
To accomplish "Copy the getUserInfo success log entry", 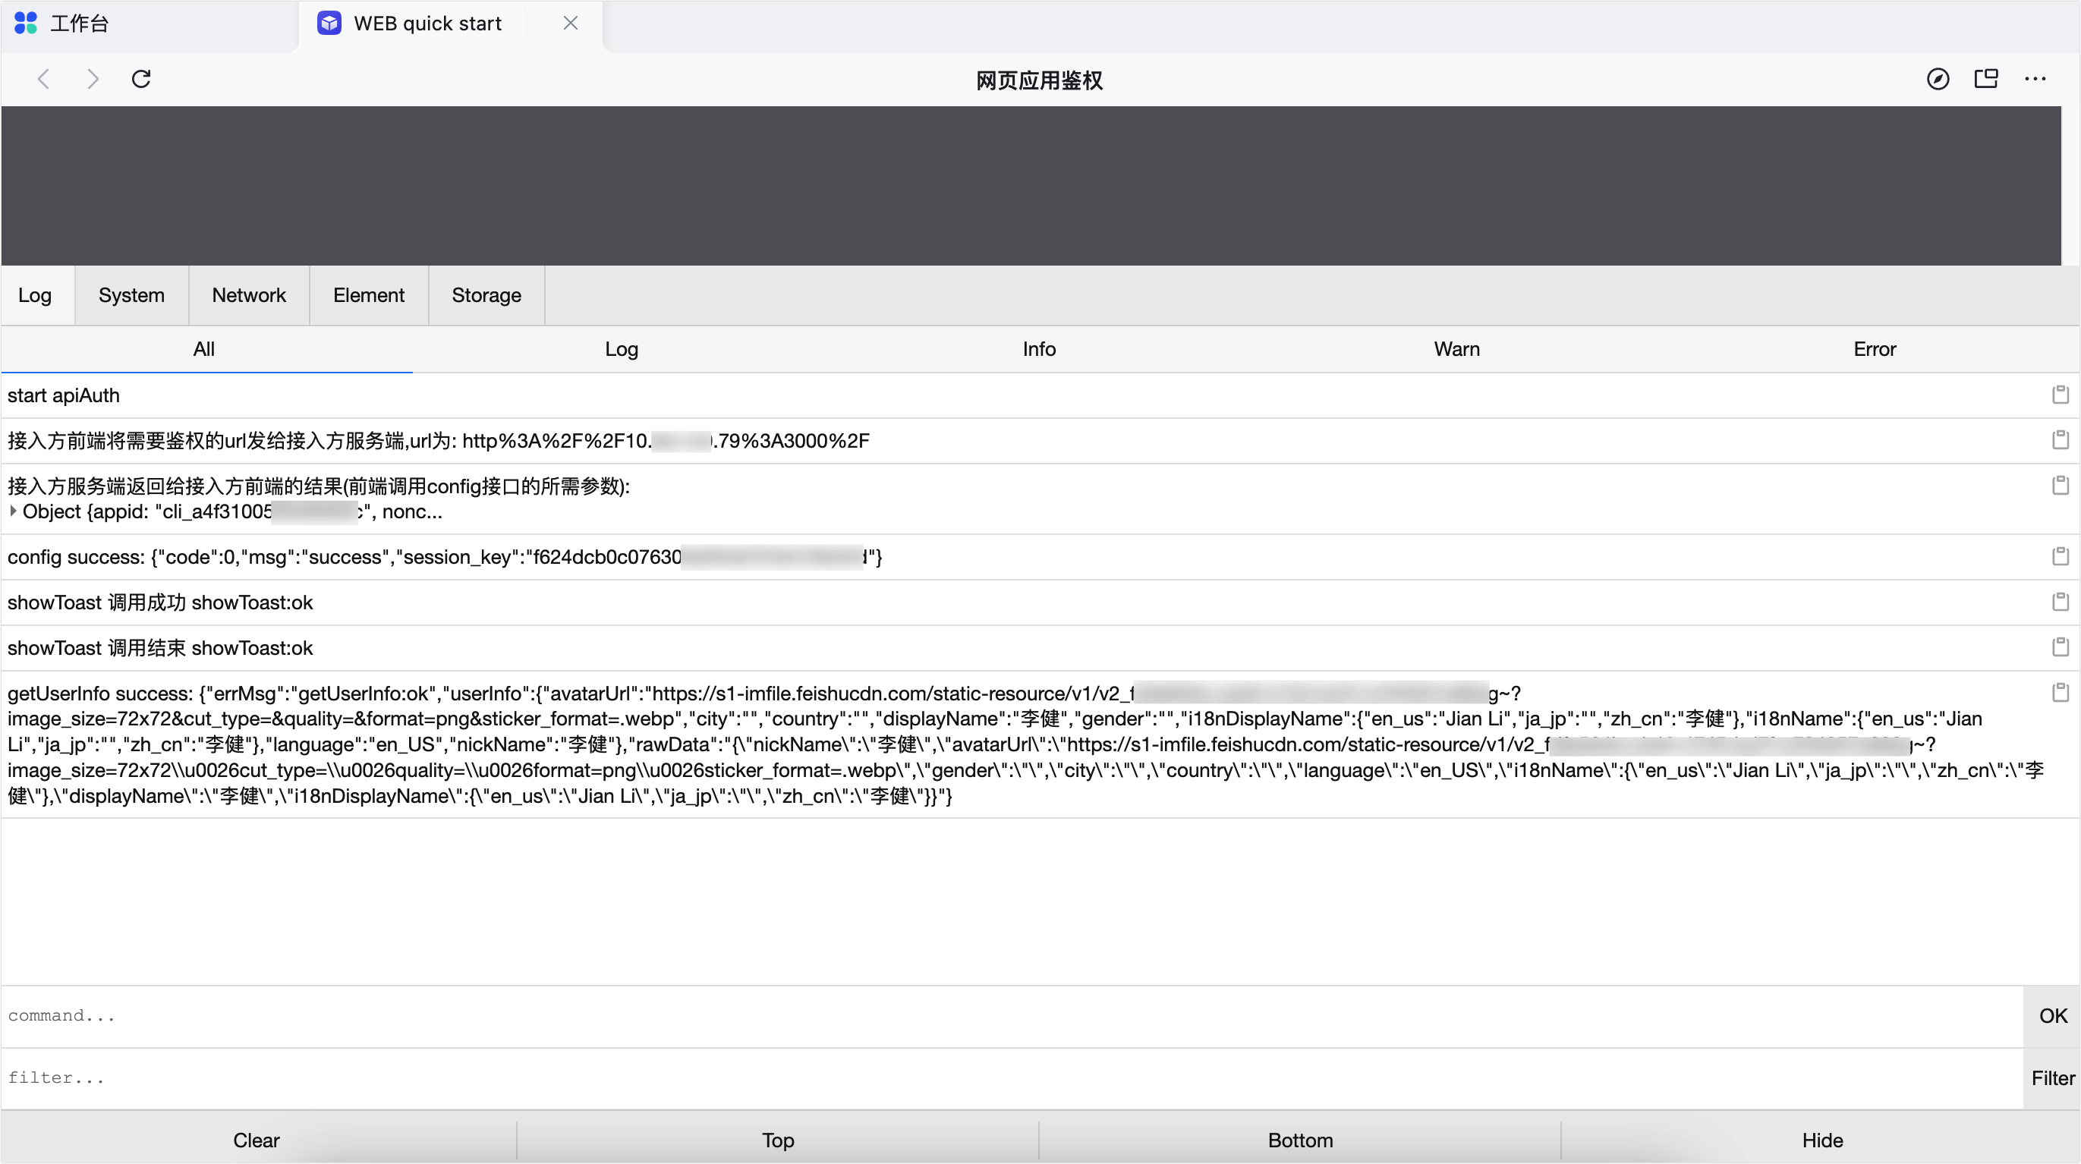I will click(x=2060, y=693).
